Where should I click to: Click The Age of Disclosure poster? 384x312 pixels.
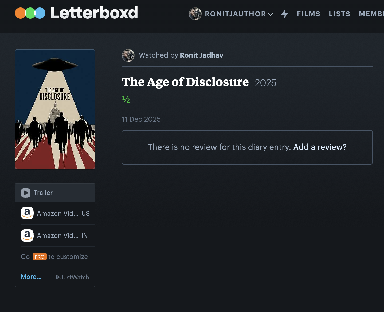coord(55,109)
